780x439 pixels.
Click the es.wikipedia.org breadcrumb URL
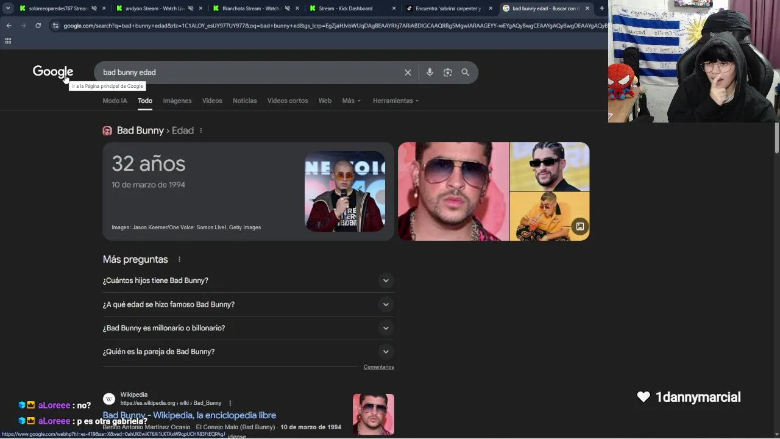point(171,403)
